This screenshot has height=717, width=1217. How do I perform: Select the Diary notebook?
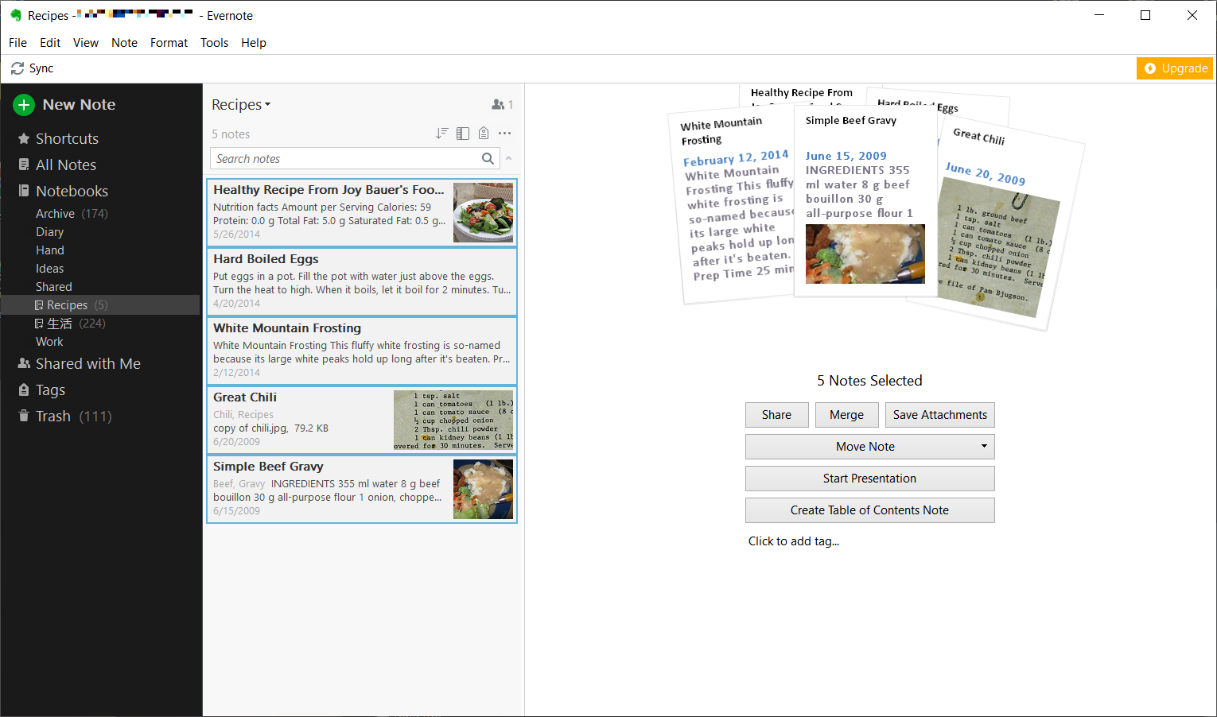49,232
